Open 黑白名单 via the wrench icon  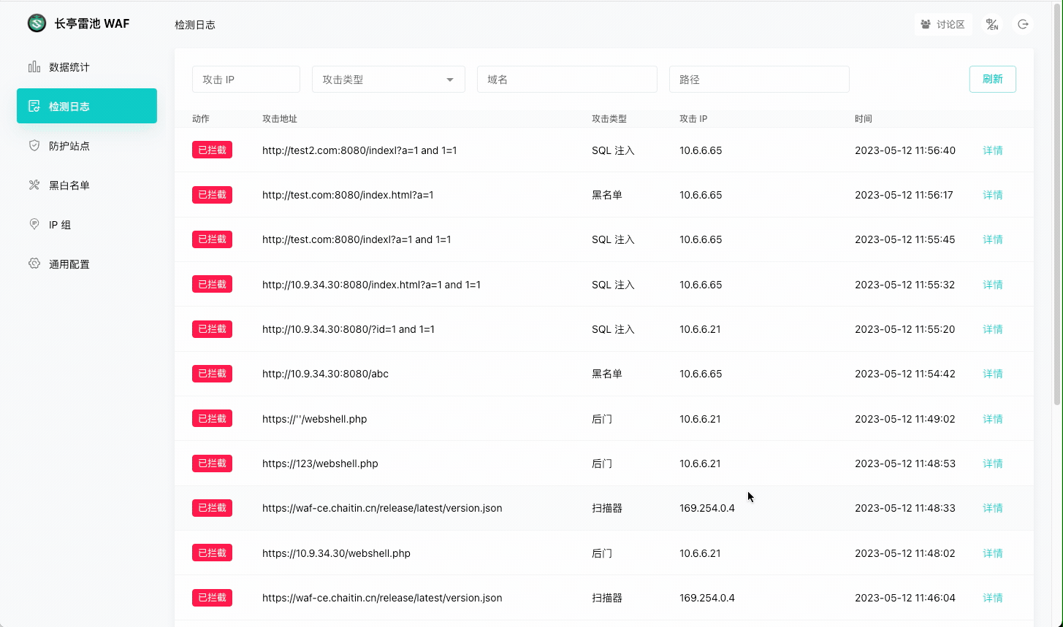coord(34,185)
